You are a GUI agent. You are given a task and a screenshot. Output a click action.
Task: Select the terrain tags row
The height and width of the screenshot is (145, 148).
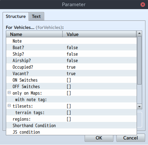tap(71, 112)
